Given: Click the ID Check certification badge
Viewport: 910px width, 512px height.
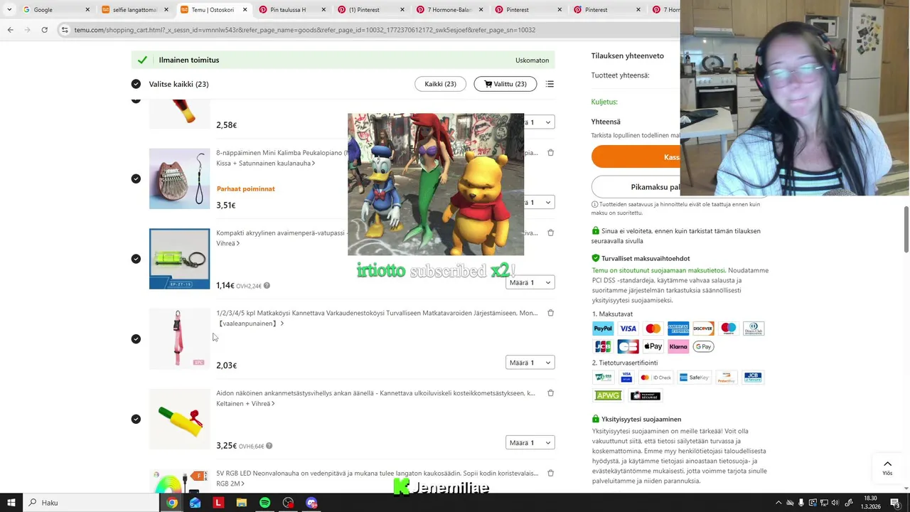Looking at the screenshot, I should pos(655,378).
